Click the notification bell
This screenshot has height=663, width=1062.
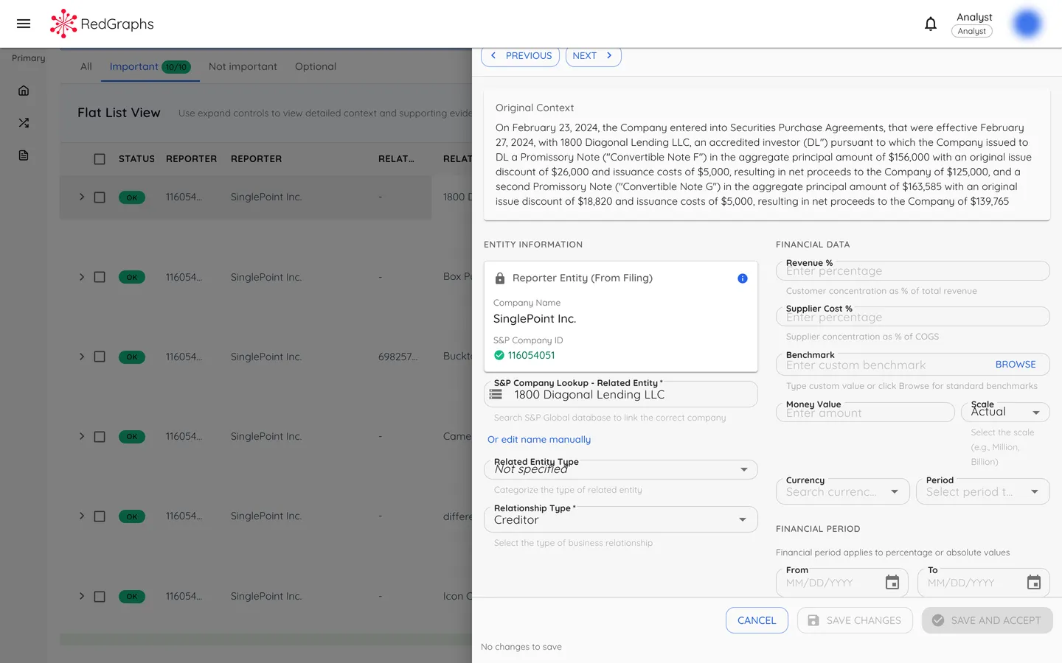931,23
